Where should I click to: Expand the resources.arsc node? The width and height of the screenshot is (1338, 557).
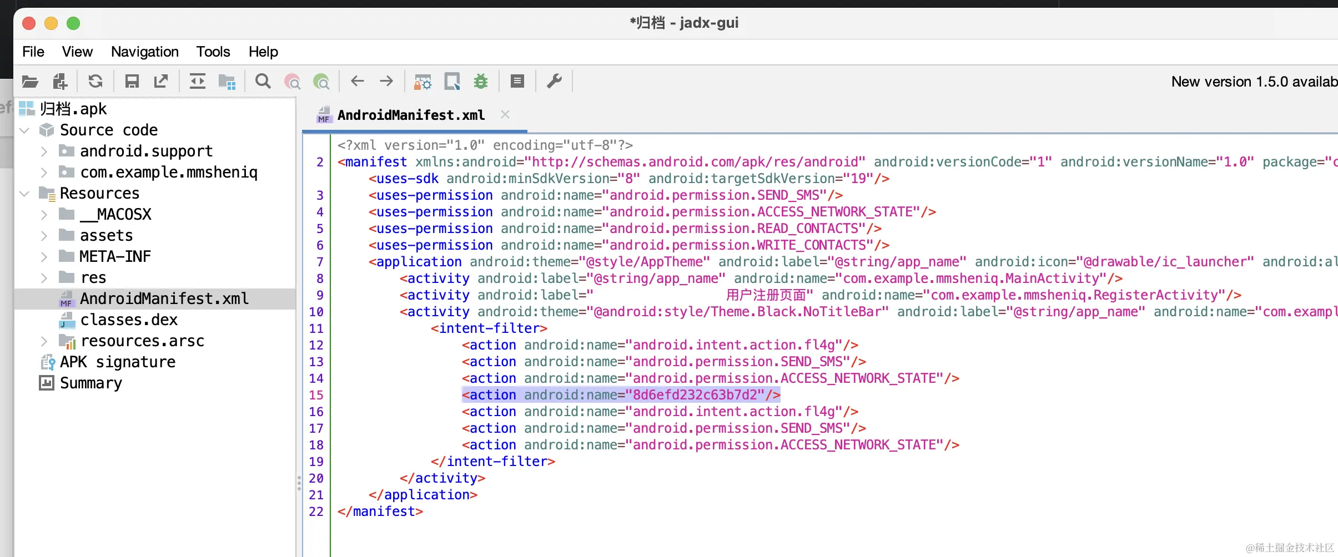44,341
